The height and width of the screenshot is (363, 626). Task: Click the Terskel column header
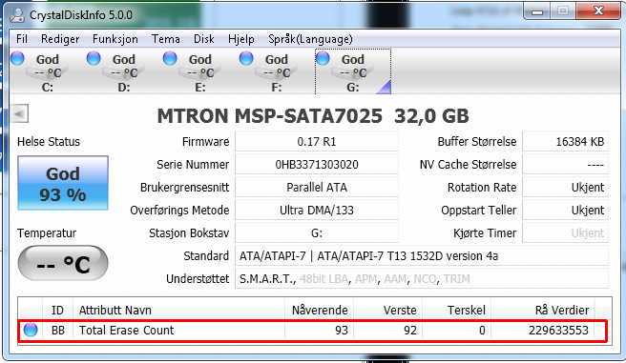tap(456, 310)
